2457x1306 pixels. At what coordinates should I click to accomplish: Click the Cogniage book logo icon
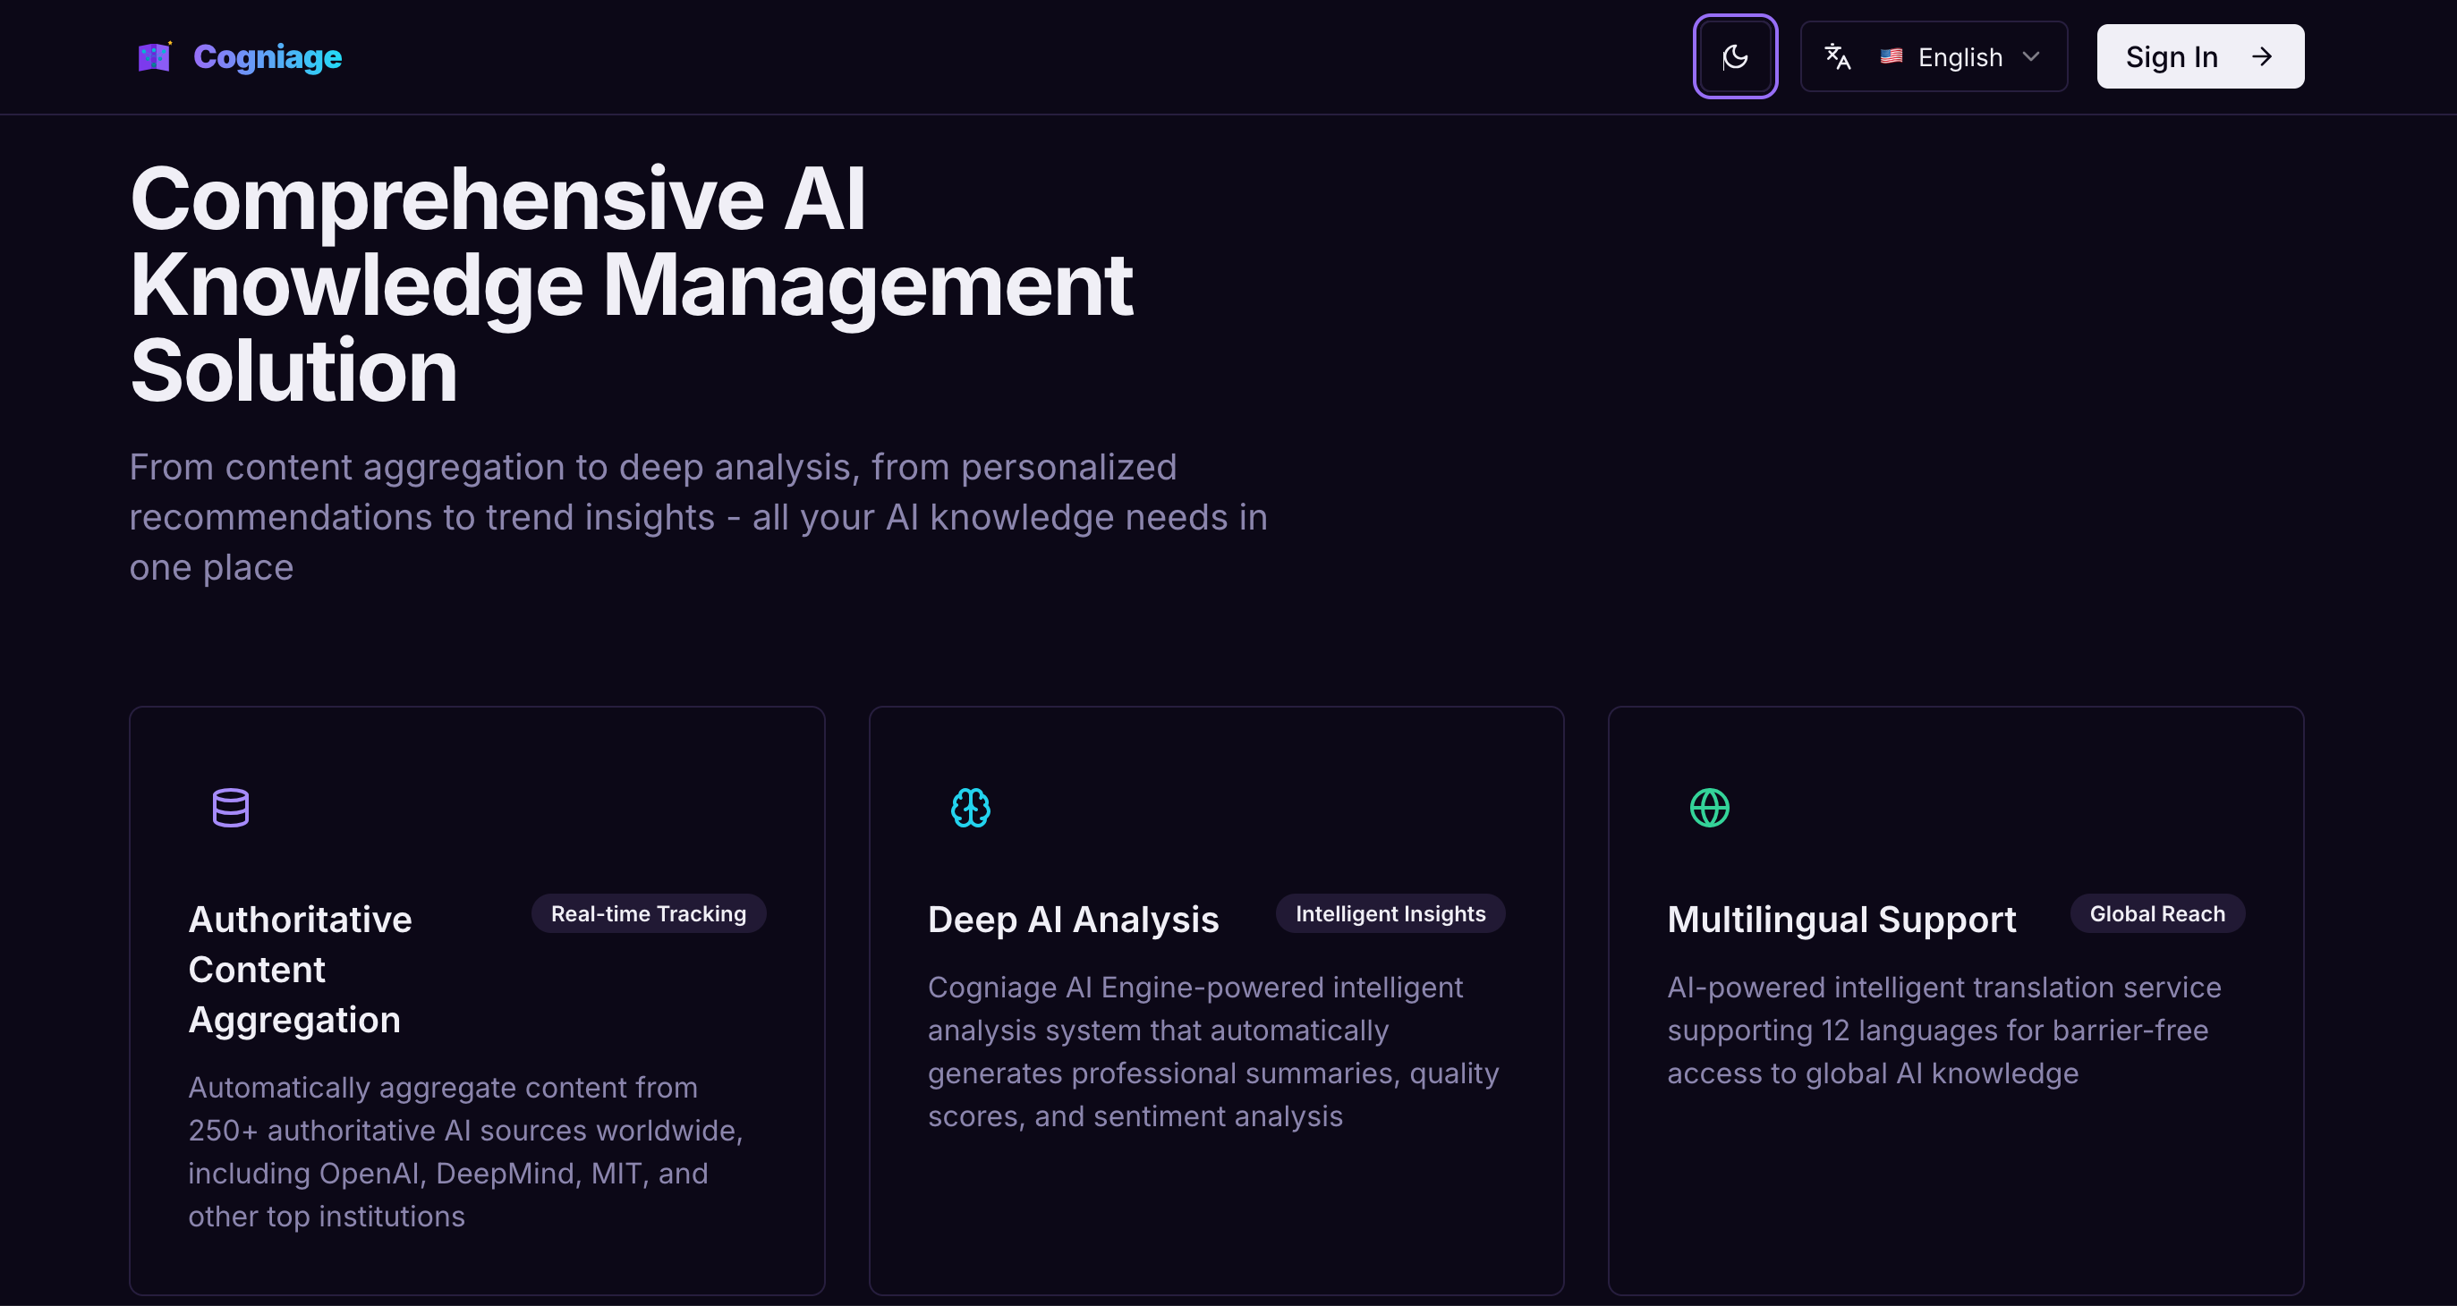(155, 57)
